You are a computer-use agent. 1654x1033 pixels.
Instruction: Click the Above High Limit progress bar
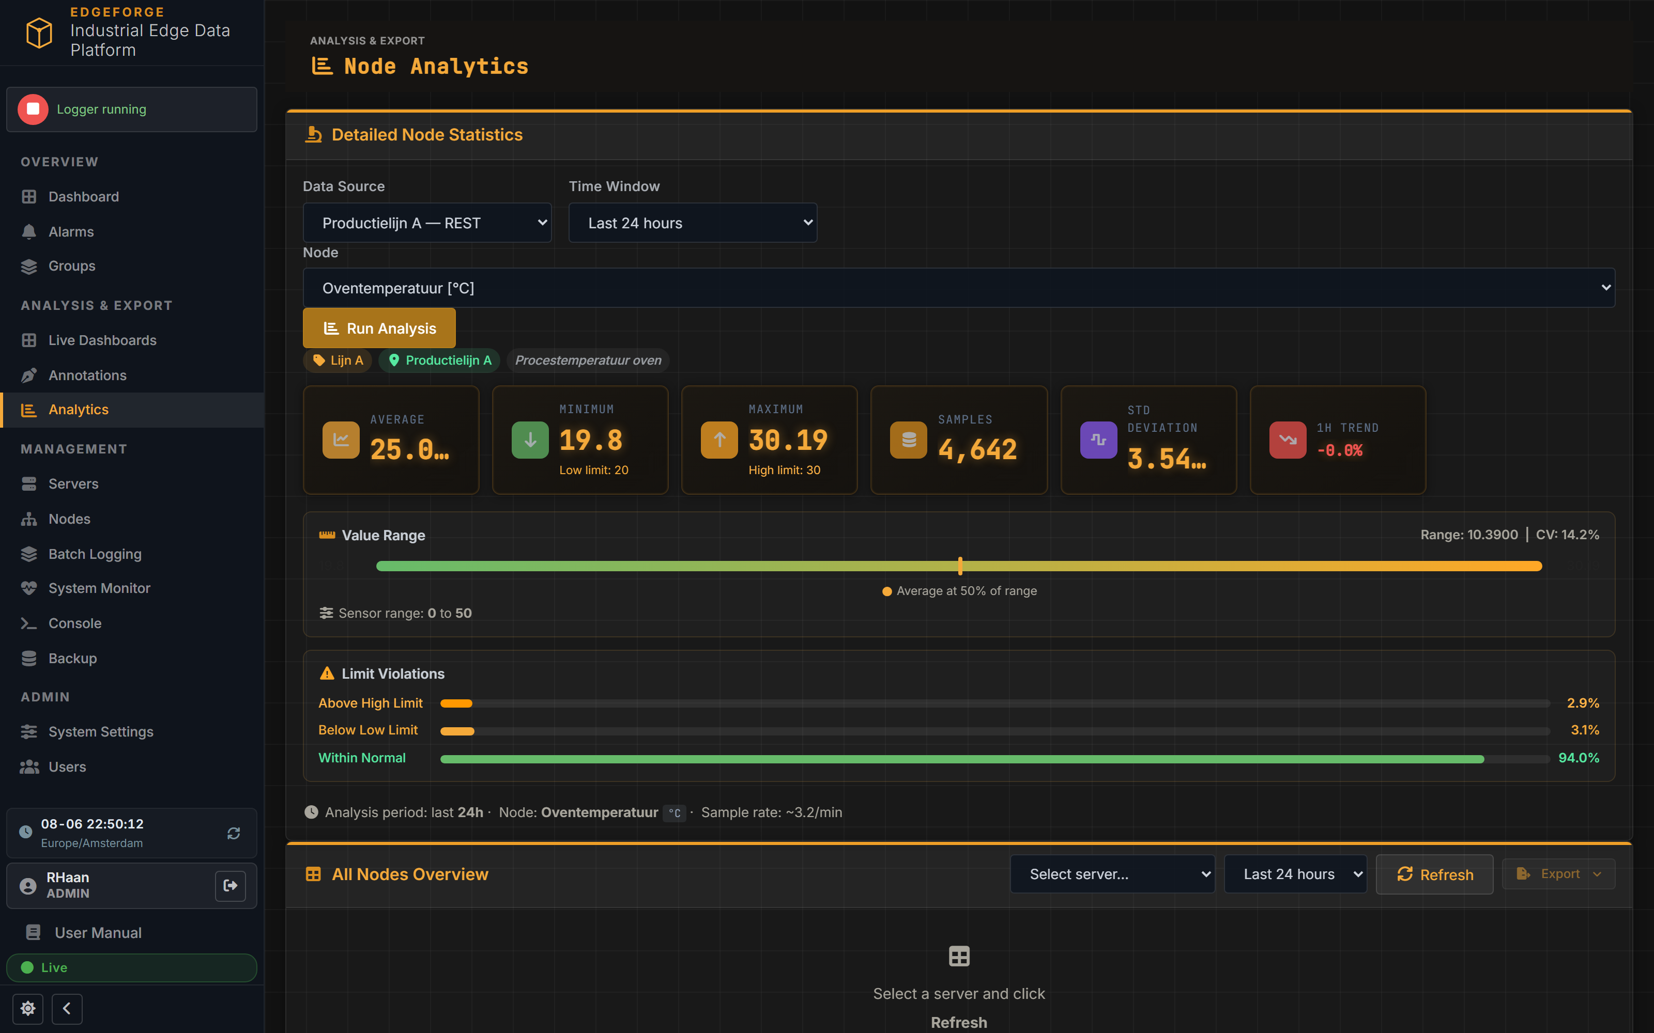(995, 703)
